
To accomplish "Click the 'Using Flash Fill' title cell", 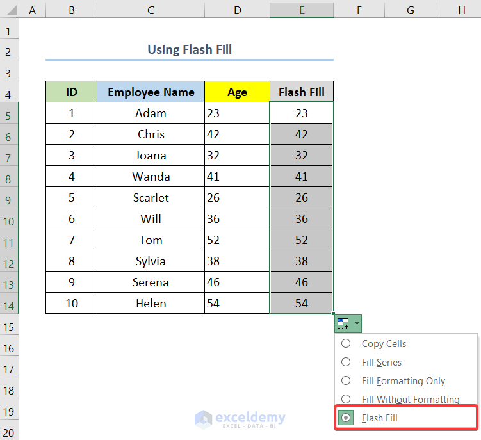I will click(190, 49).
